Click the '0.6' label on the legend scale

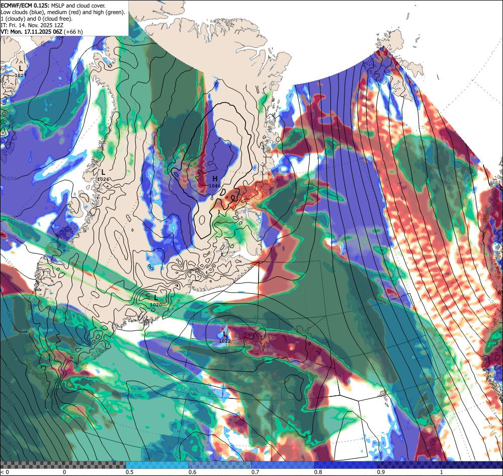(x=192, y=472)
